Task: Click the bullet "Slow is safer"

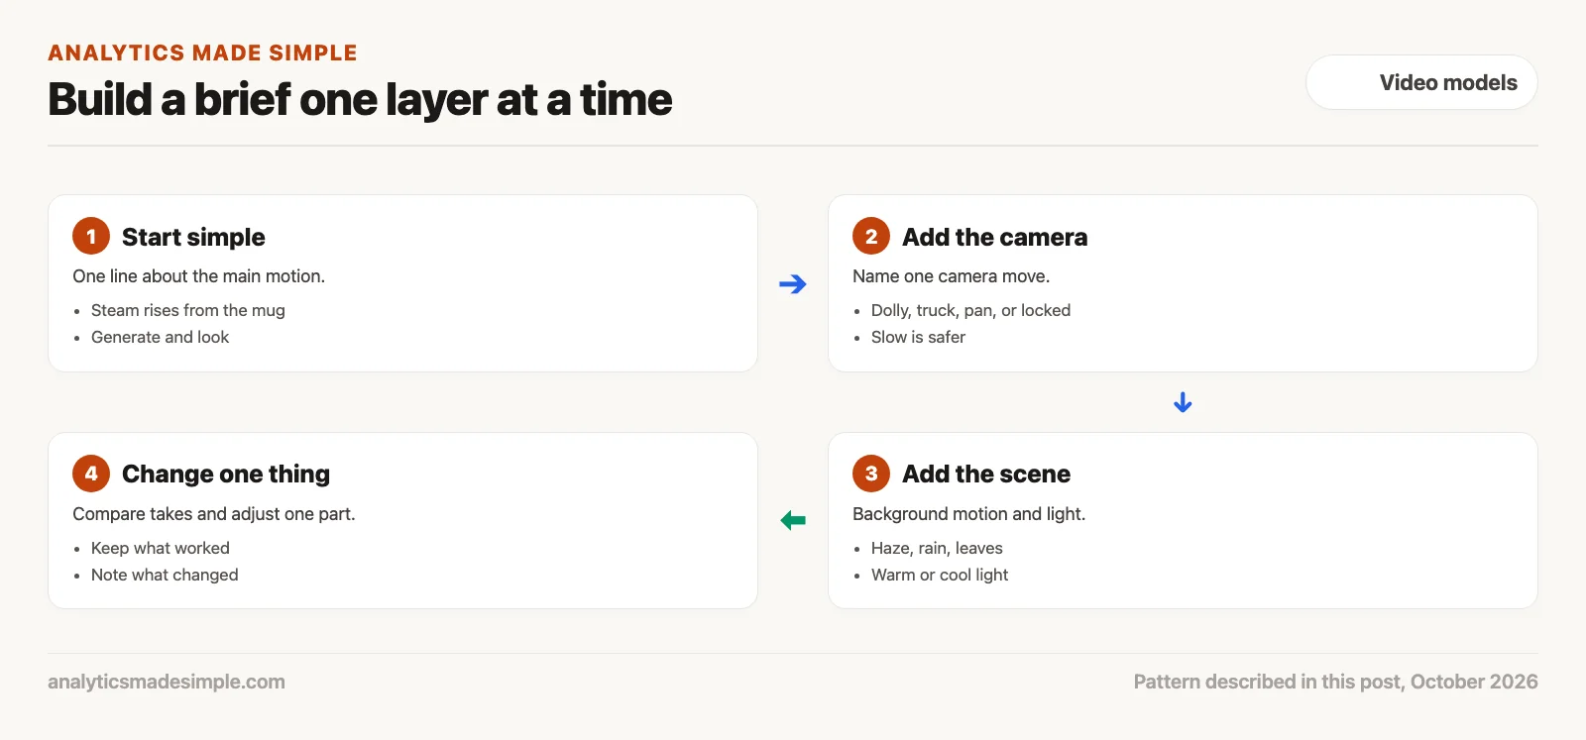Action: (918, 337)
